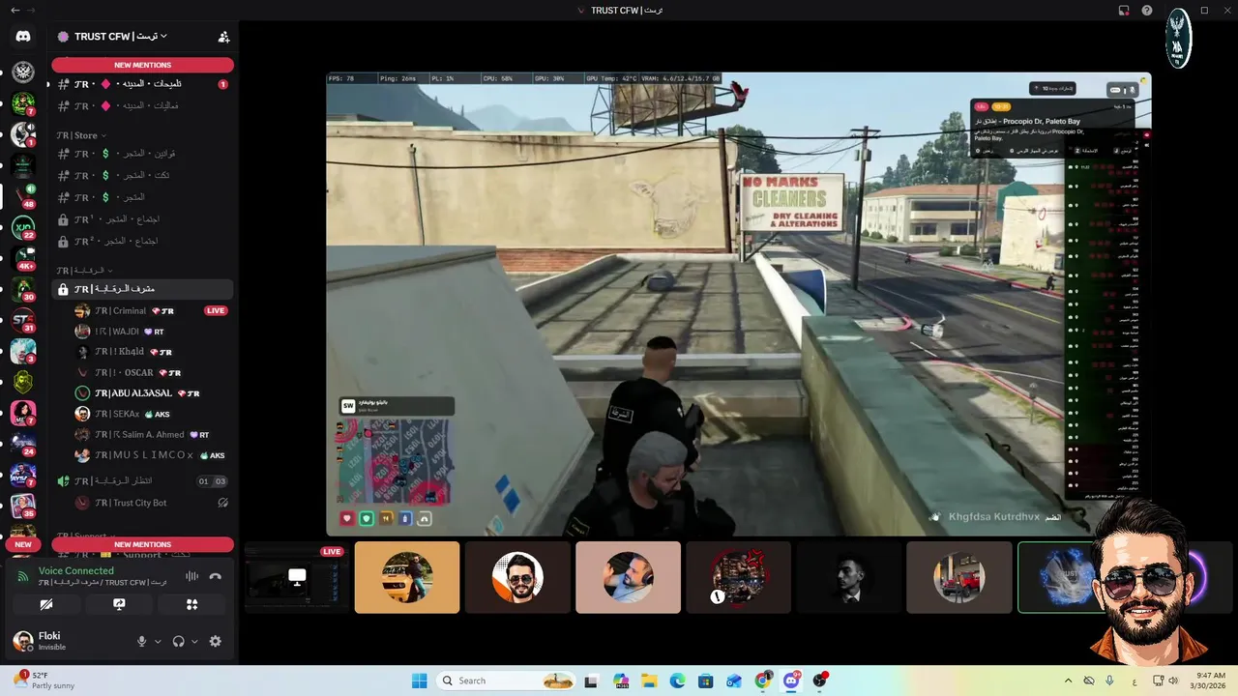Open the تكت المتجر channel
The image size is (1238, 696).
(x=142, y=175)
